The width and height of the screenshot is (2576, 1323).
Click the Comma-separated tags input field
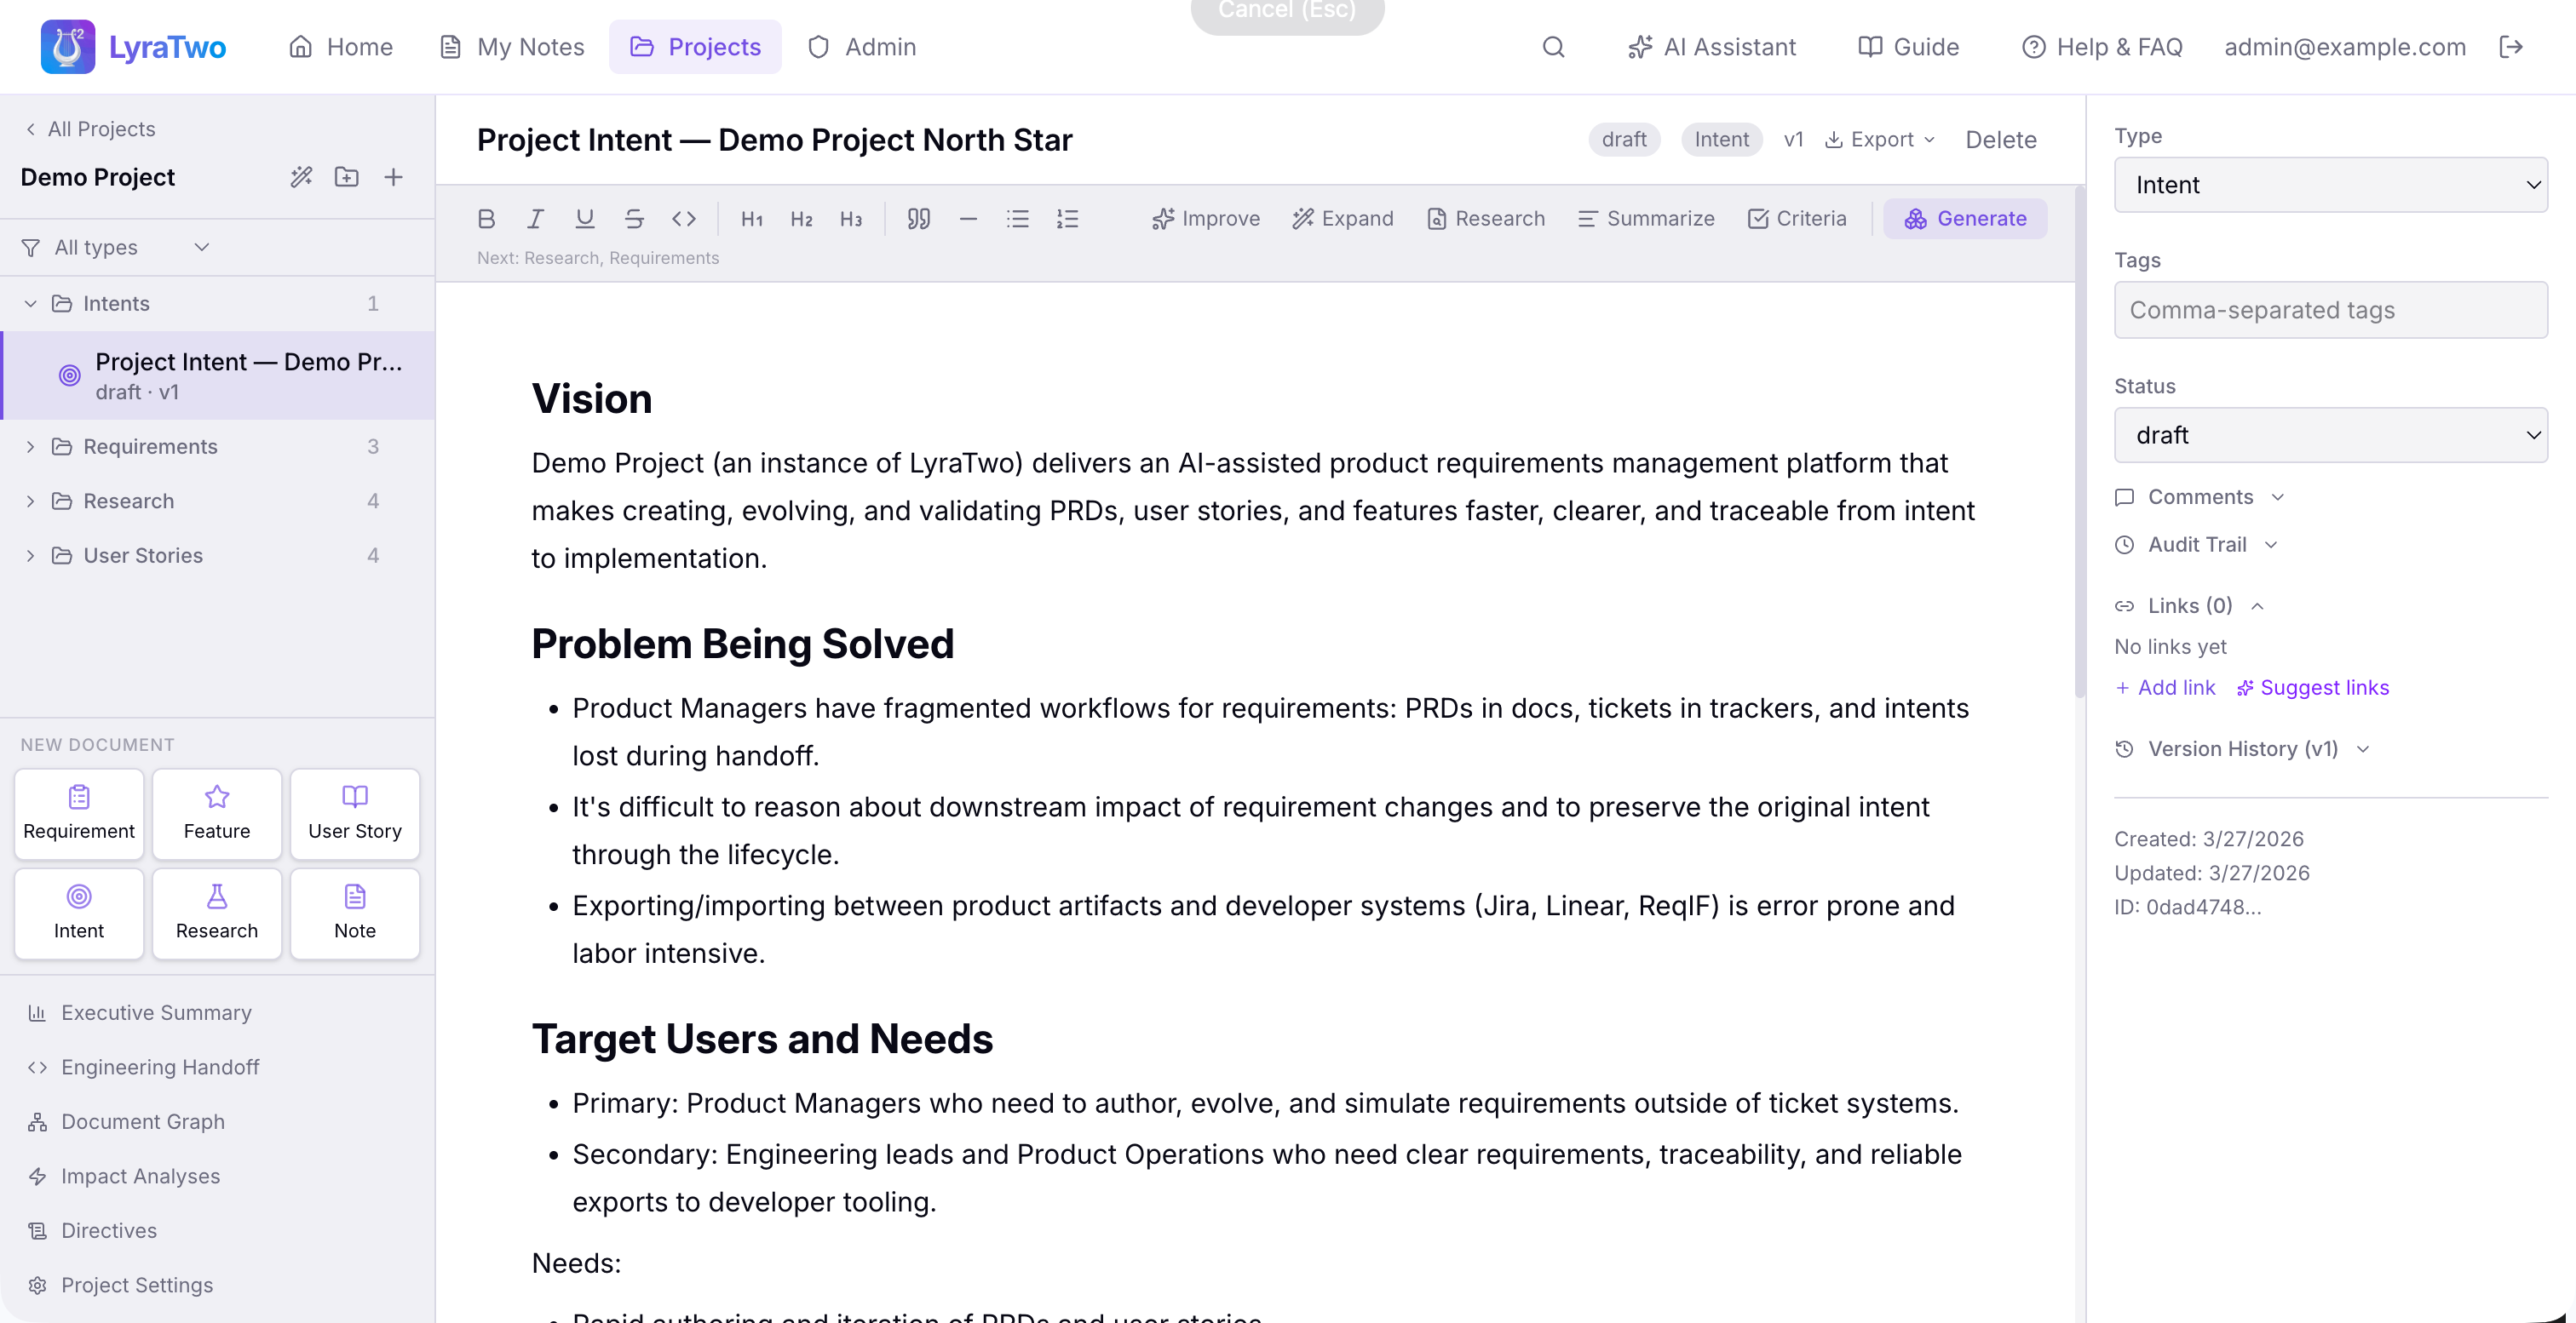[x=2330, y=310]
